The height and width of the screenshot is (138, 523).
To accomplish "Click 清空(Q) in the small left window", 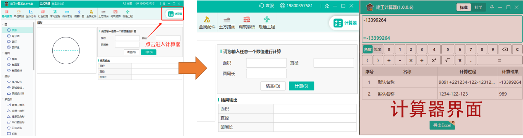I will click(131, 52).
